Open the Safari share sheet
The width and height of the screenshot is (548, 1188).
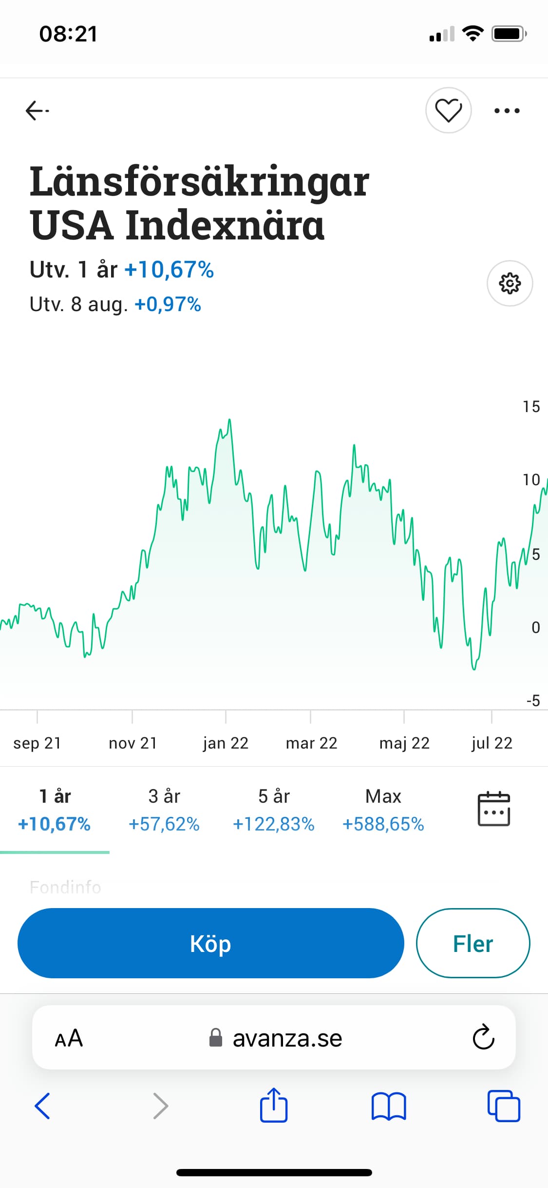pos(274,1105)
